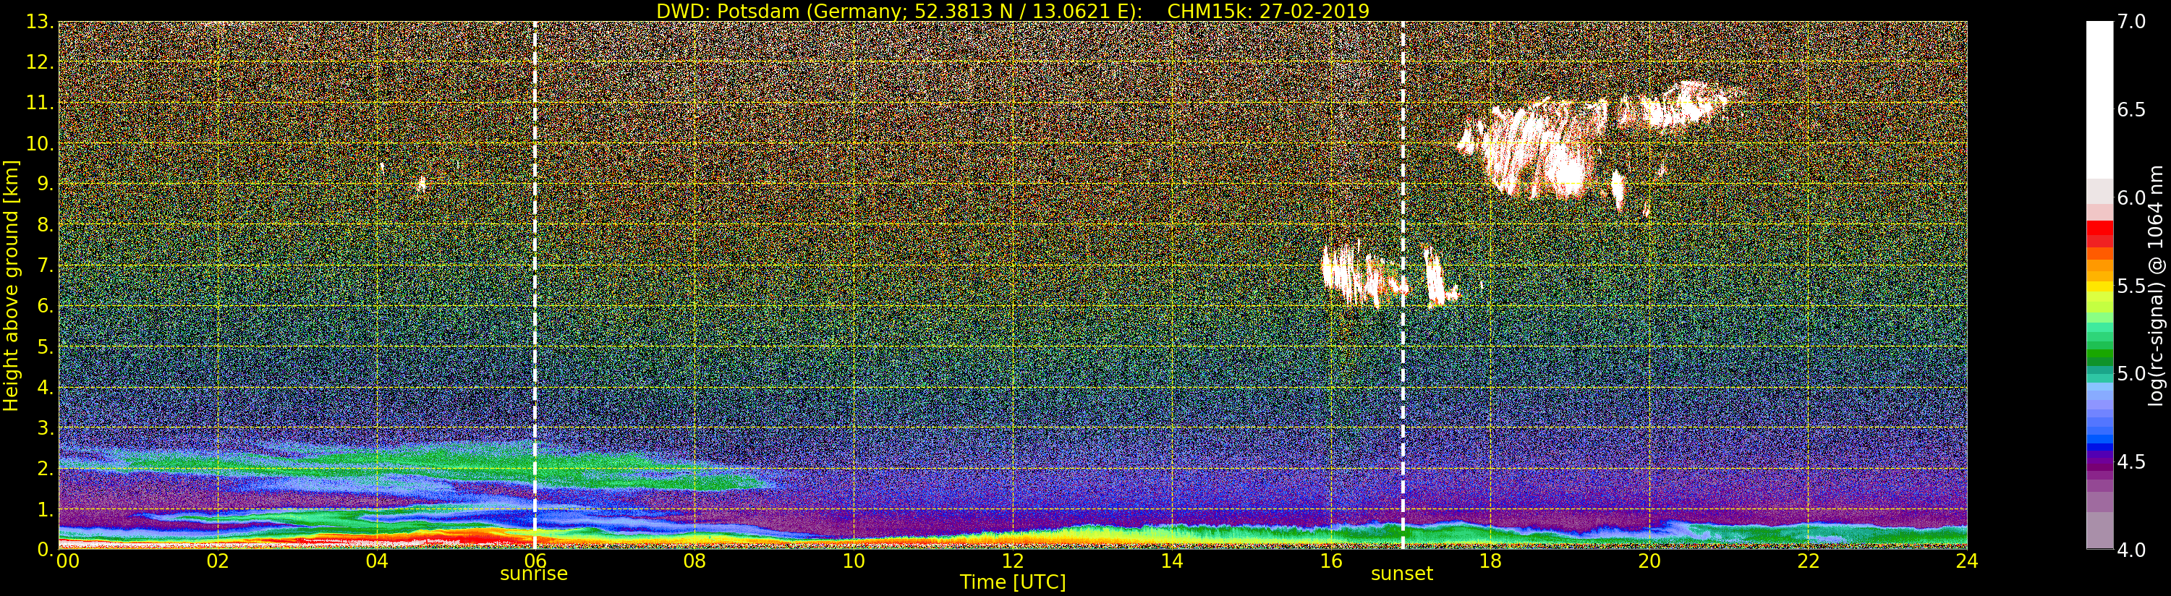The height and width of the screenshot is (596, 2171).
Task: Select the '5.0' colorbar tick value
Action: (x=2130, y=374)
